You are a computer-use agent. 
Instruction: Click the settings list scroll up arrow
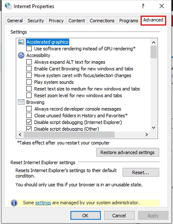click(153, 42)
